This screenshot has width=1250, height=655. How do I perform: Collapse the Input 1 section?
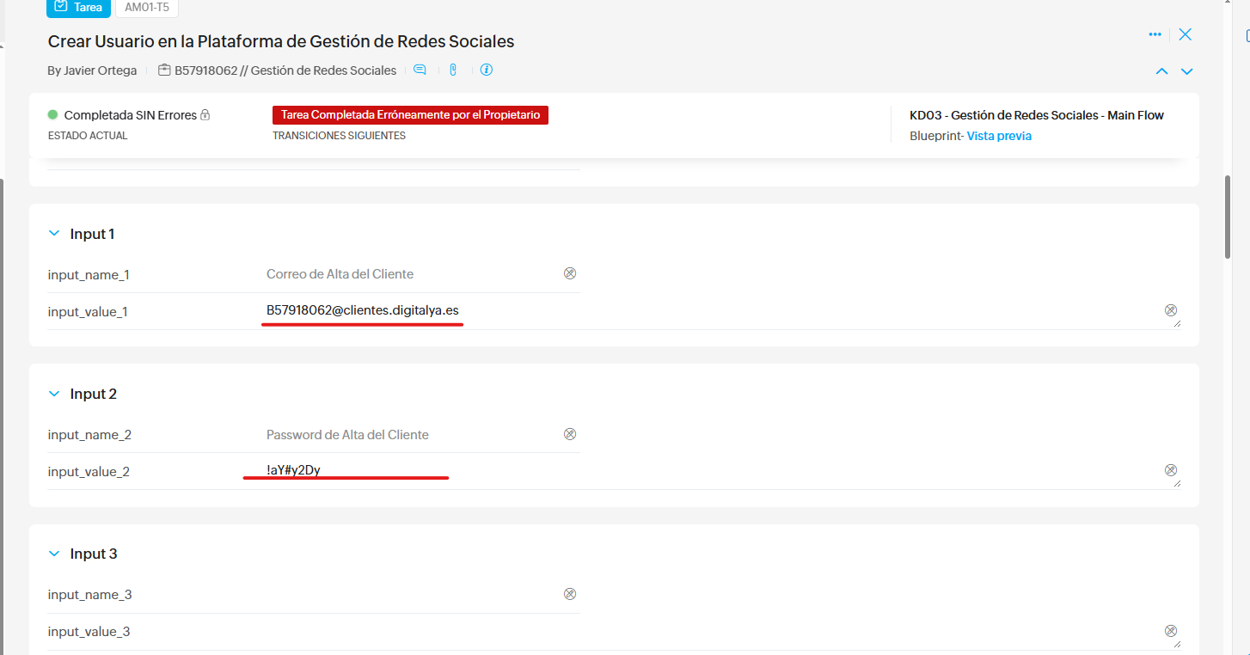click(x=54, y=234)
